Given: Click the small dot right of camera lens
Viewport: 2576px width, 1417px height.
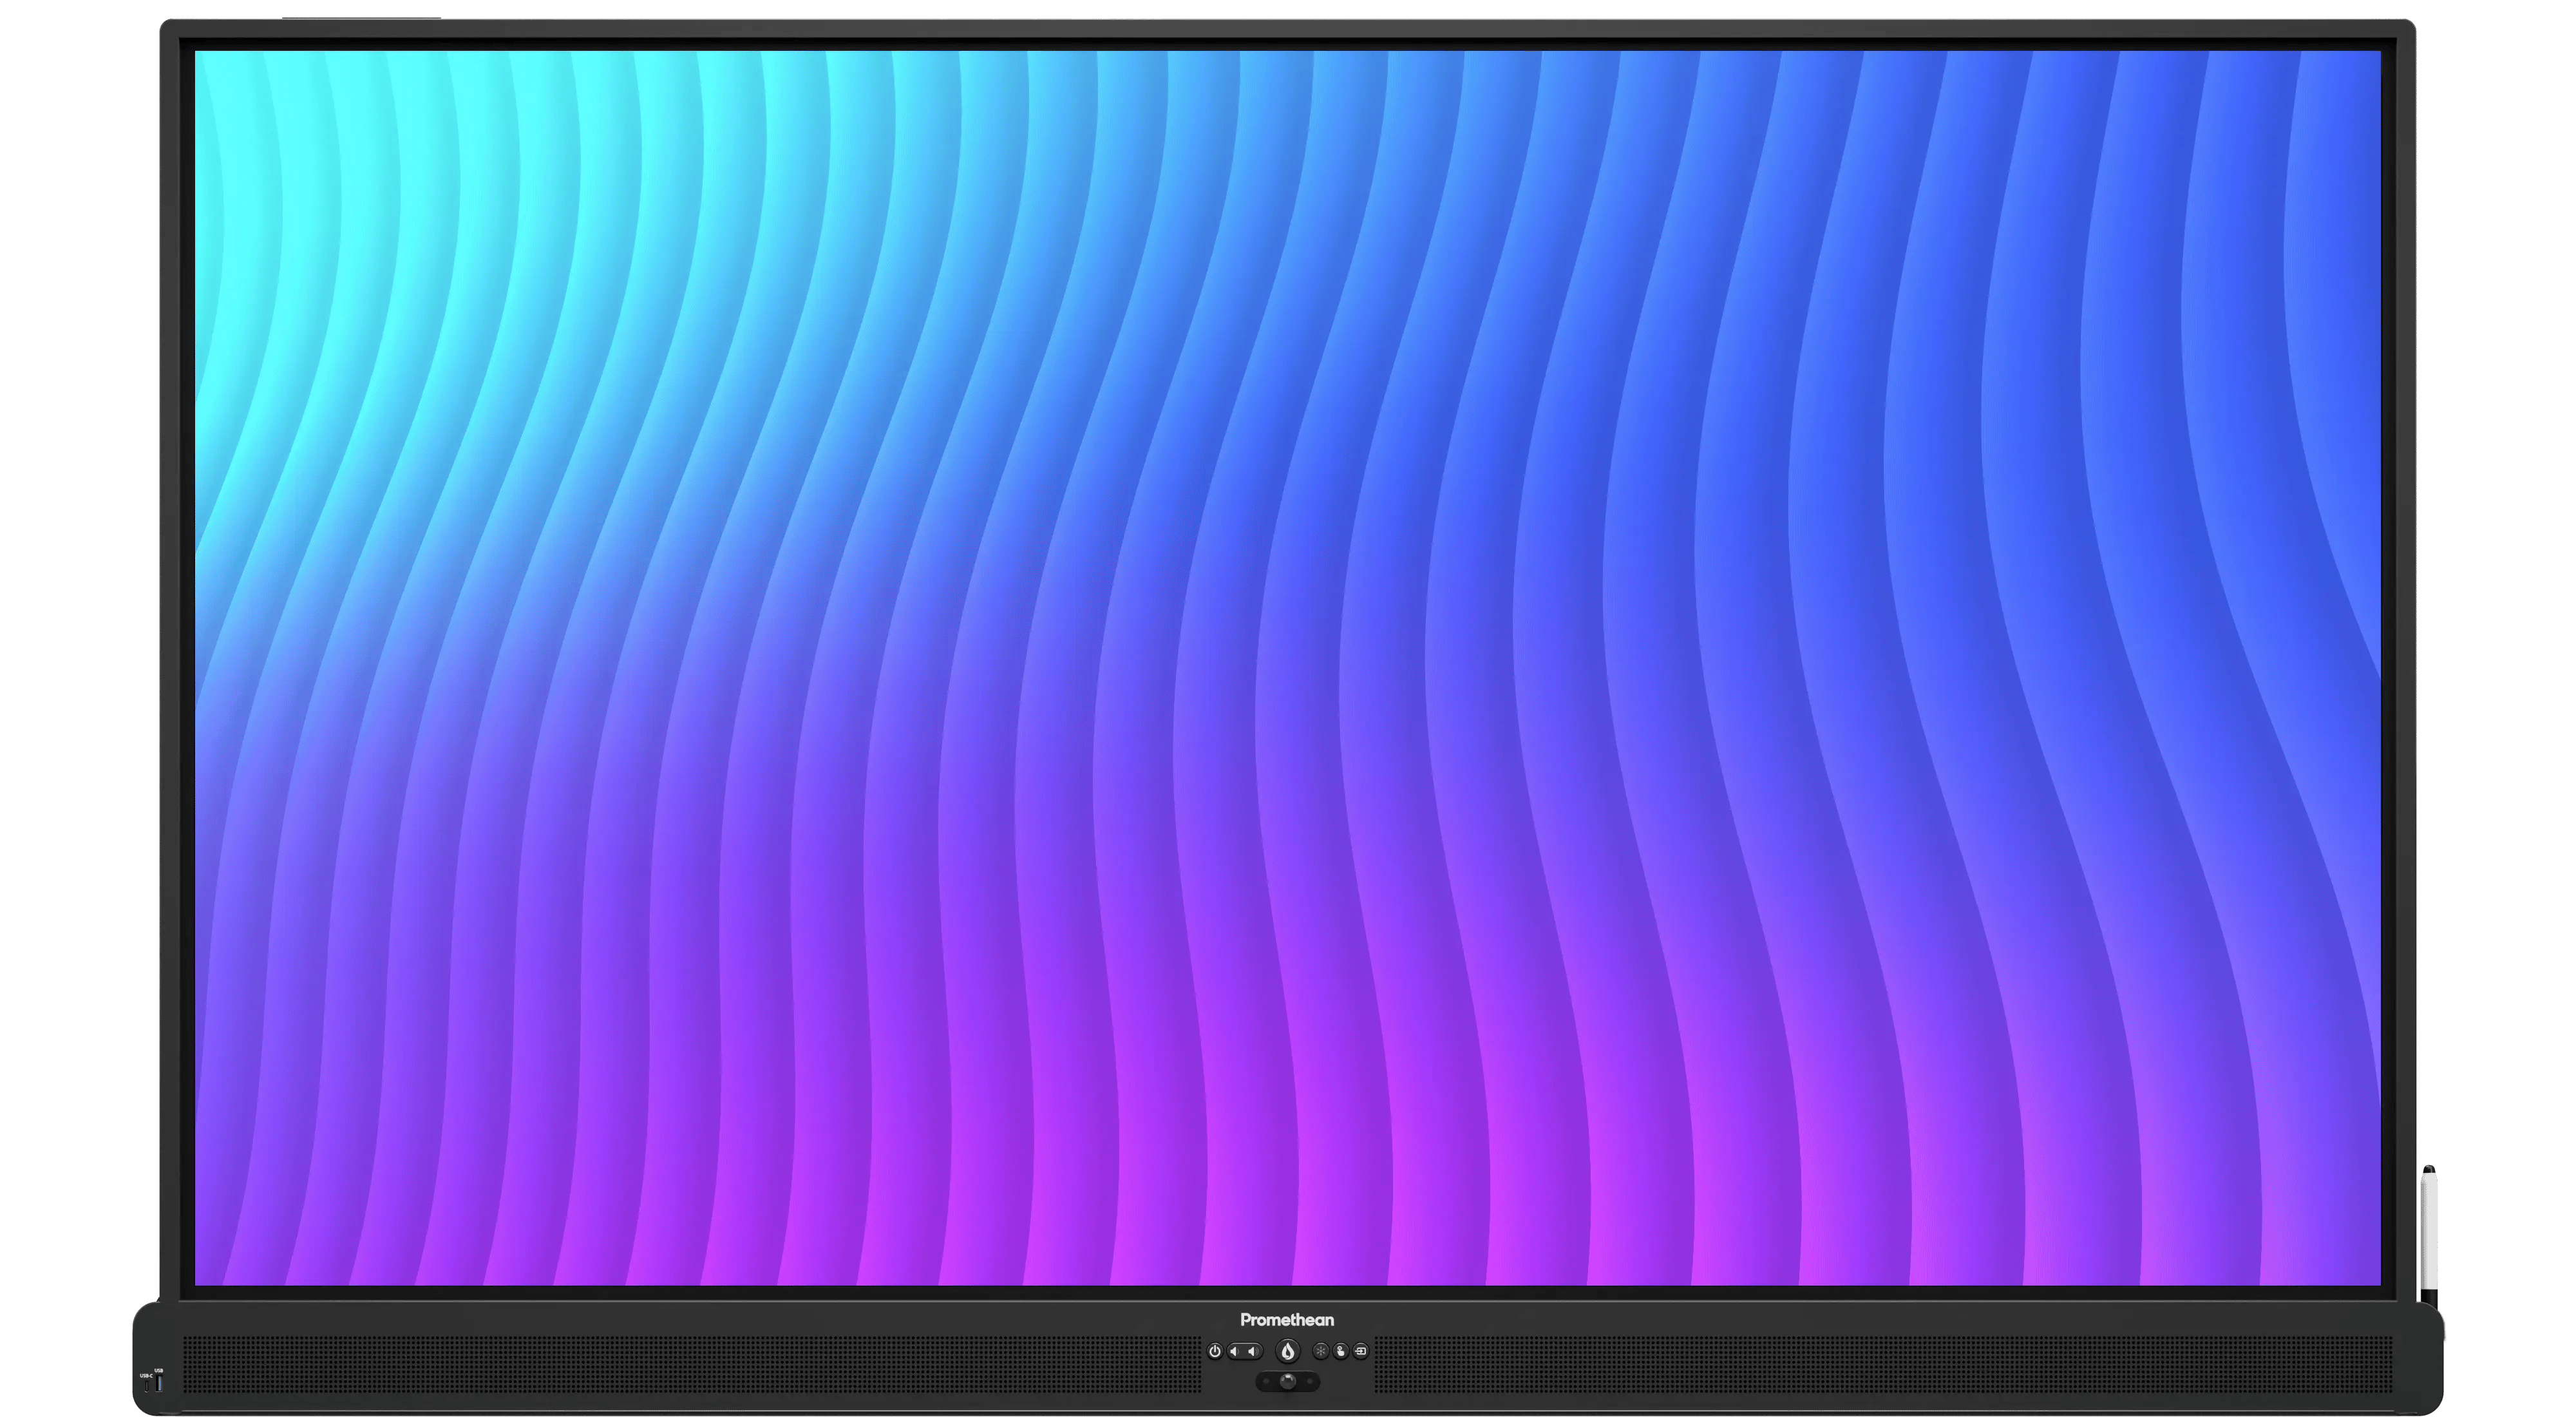Looking at the screenshot, I should 1310,1382.
